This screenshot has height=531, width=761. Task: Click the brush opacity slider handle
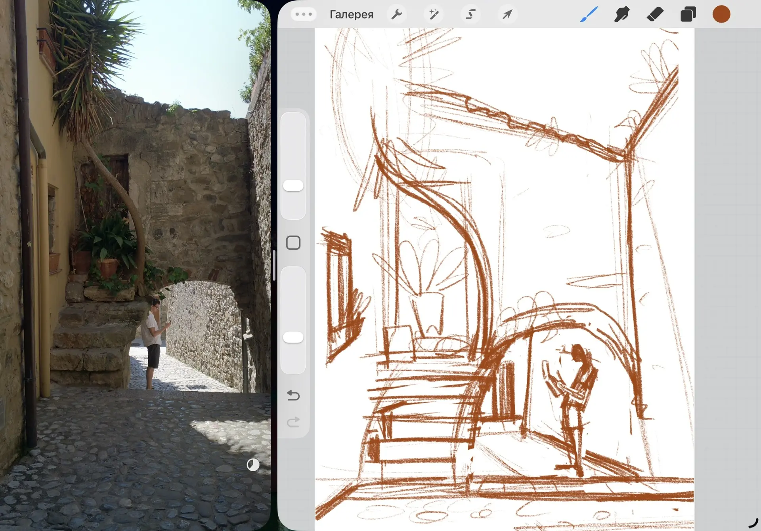coord(293,337)
